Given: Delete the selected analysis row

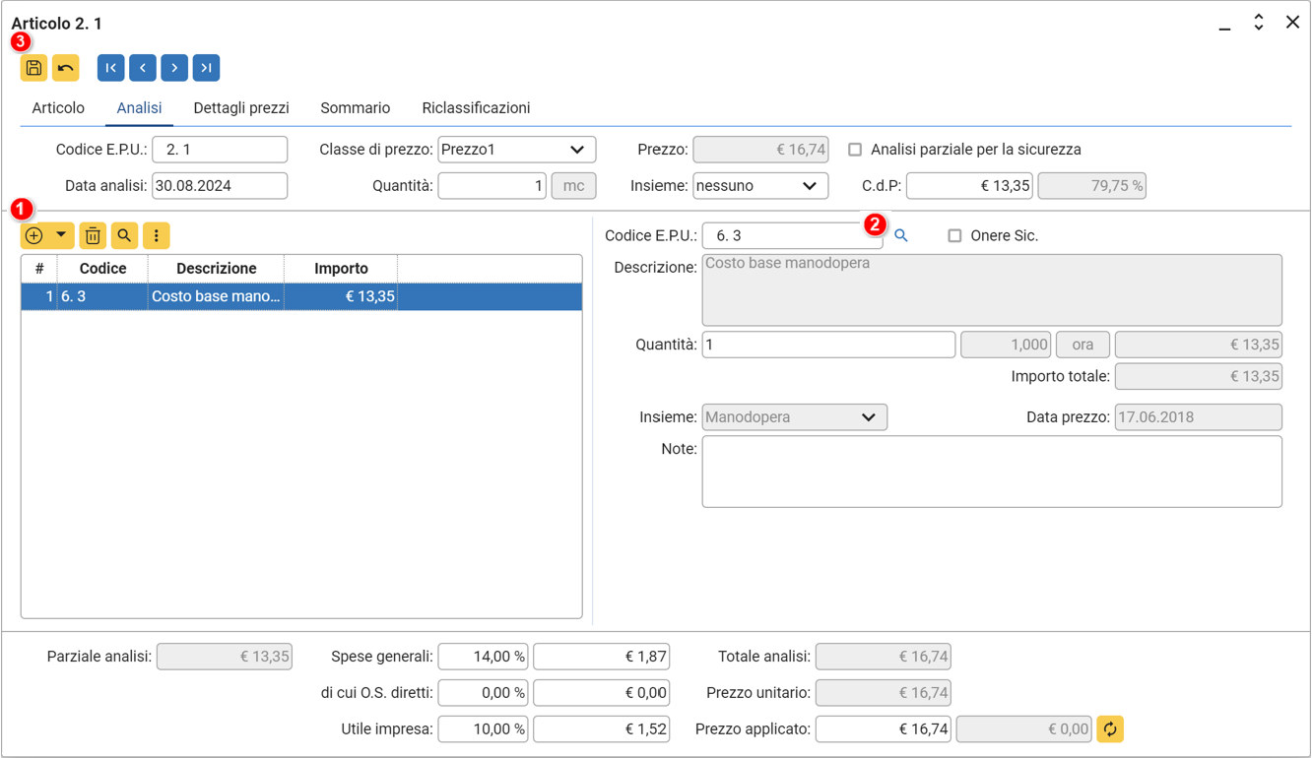Looking at the screenshot, I should pyautogui.click(x=93, y=236).
